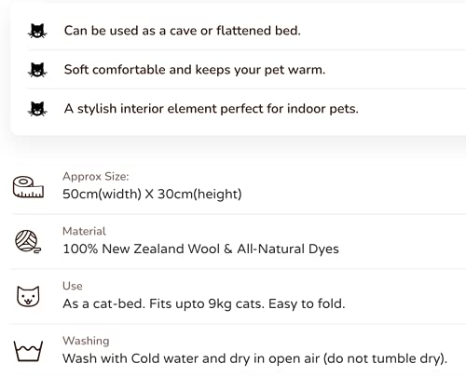This screenshot has height=377, width=466.
Task: Click the 'Washing' heading label
Action: (86, 341)
